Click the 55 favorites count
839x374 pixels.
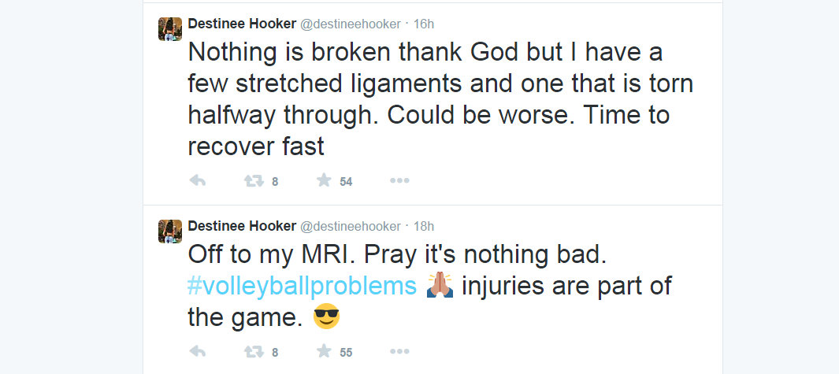346,353
